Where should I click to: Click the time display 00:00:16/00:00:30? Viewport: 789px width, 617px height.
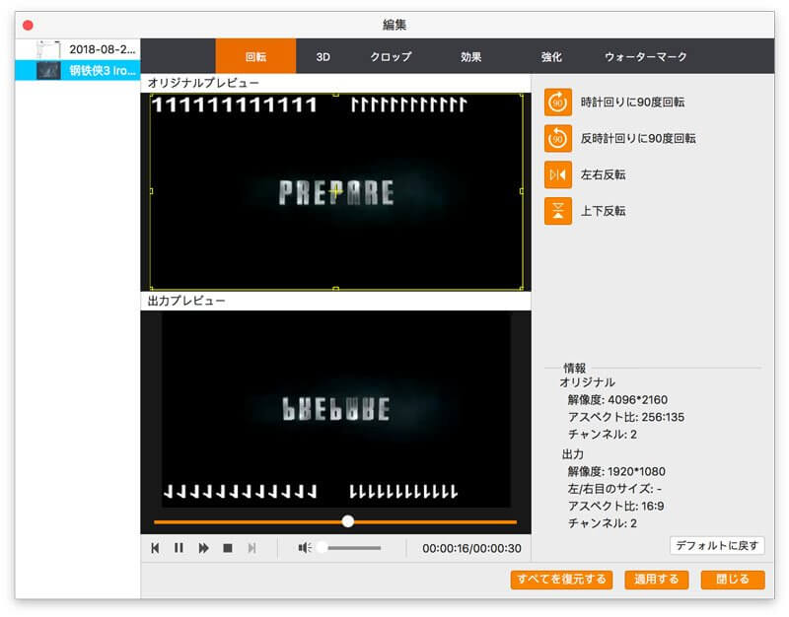pos(471,549)
